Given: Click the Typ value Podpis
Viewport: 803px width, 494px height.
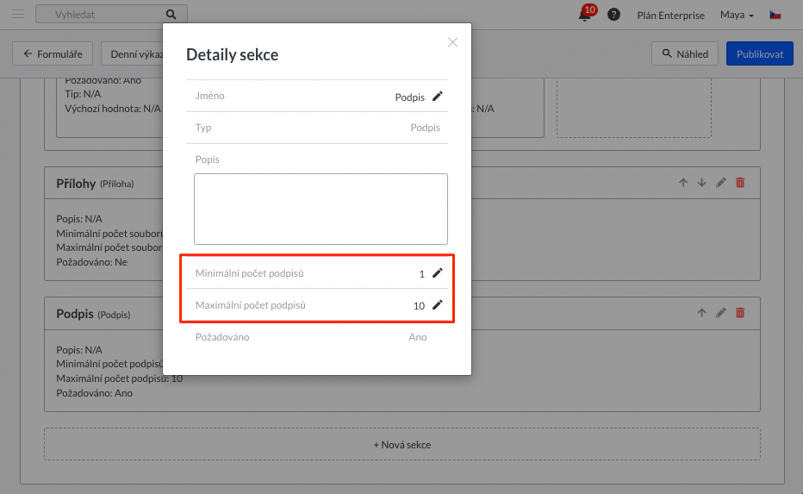Looking at the screenshot, I should point(425,127).
